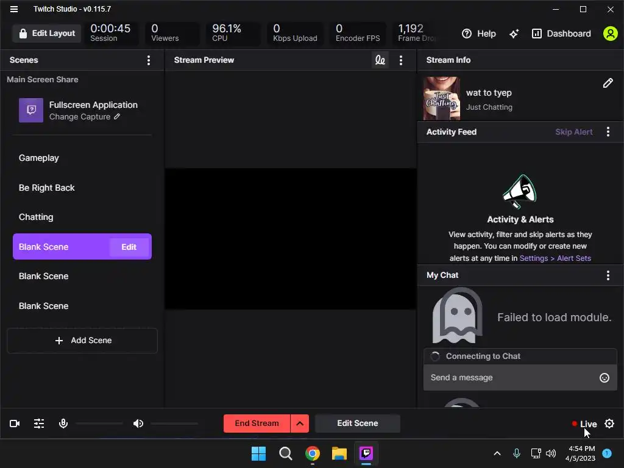Open the My Chat three-dot menu
Image resolution: width=624 pixels, height=468 pixels.
point(608,275)
